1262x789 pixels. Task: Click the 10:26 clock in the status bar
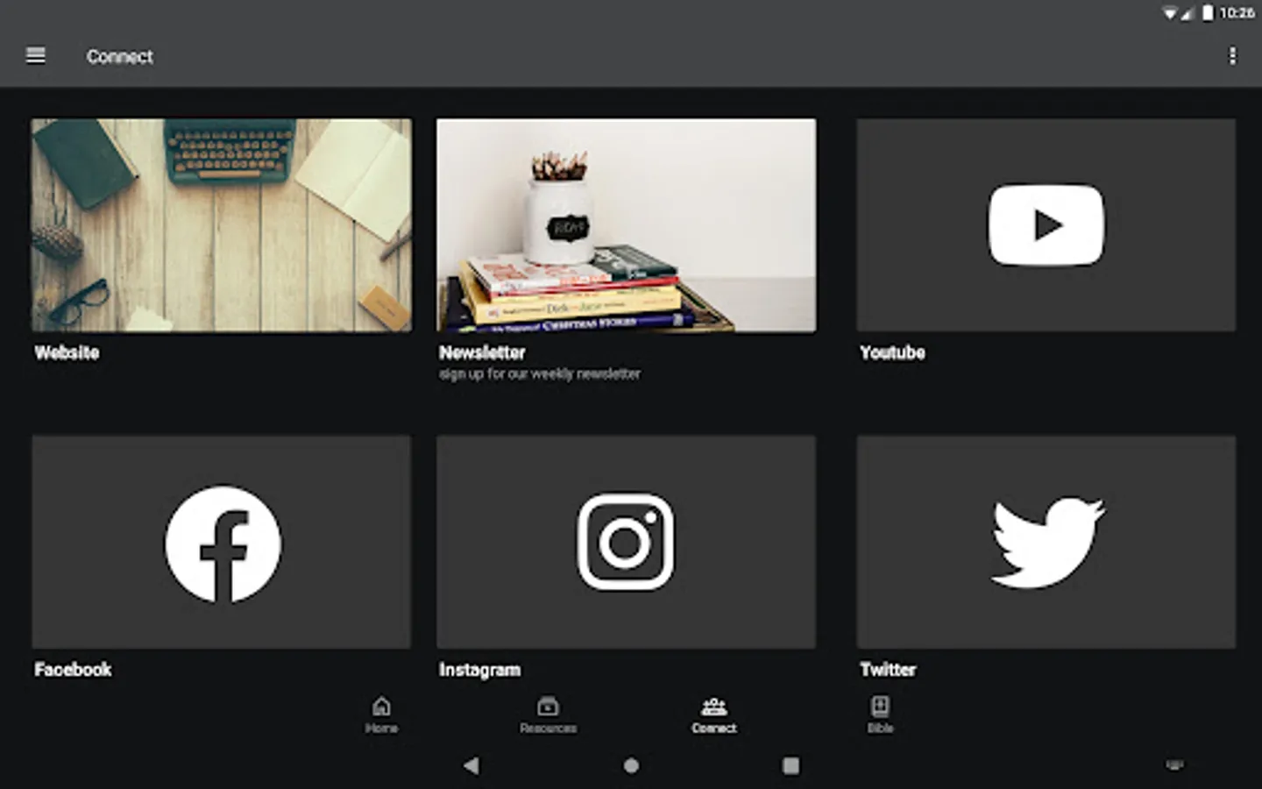1237,12
